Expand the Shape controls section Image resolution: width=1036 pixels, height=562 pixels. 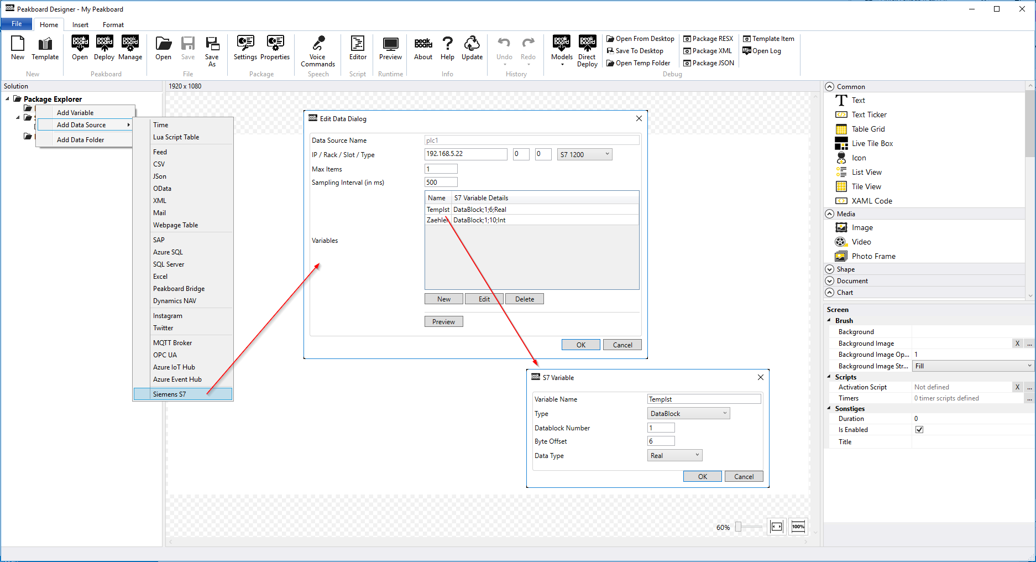point(830,269)
